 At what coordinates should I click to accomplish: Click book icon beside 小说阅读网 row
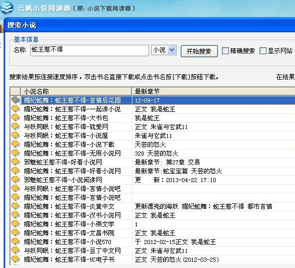(x=16, y=180)
